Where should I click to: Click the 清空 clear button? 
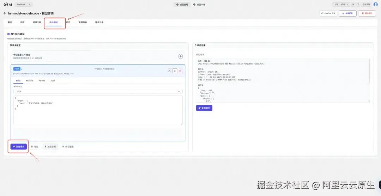35,147
